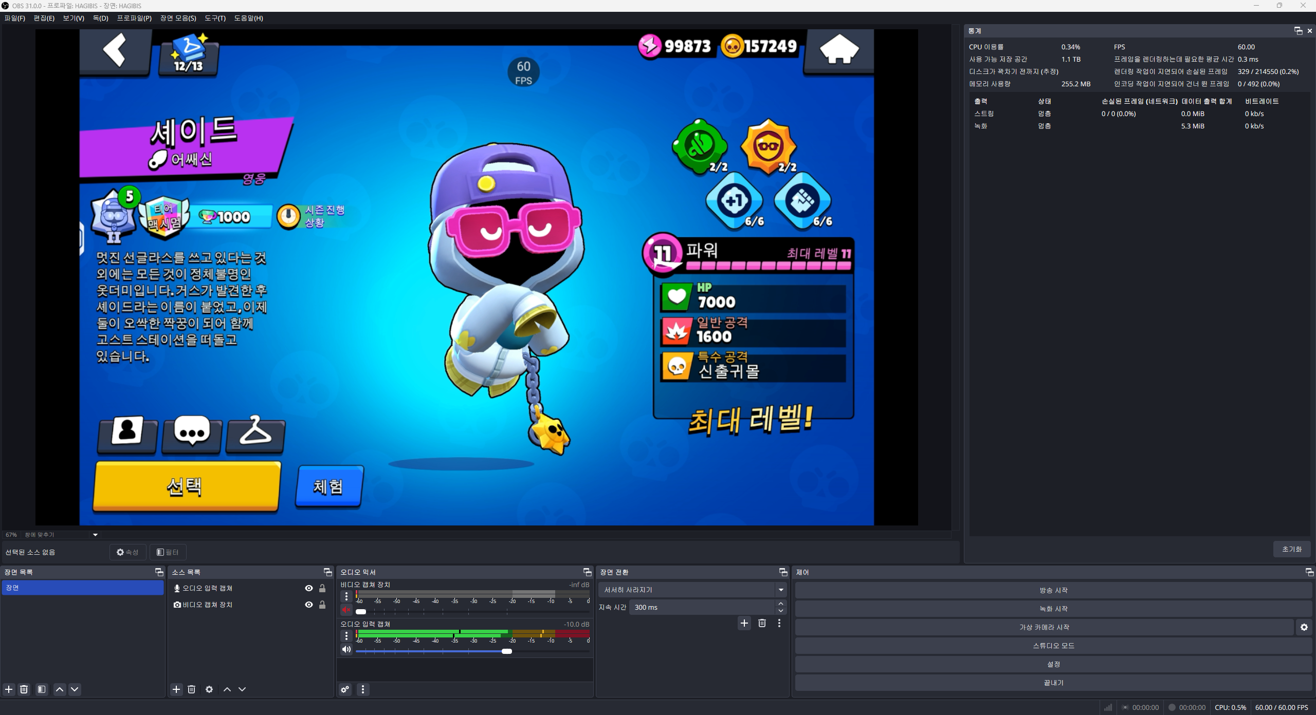Open the 장면 전환 three-dot properties menu
This screenshot has width=1316, height=715.
779,623
